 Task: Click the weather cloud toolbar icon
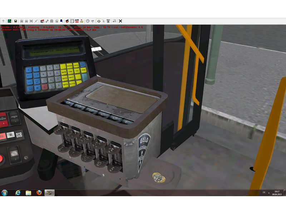93,21
